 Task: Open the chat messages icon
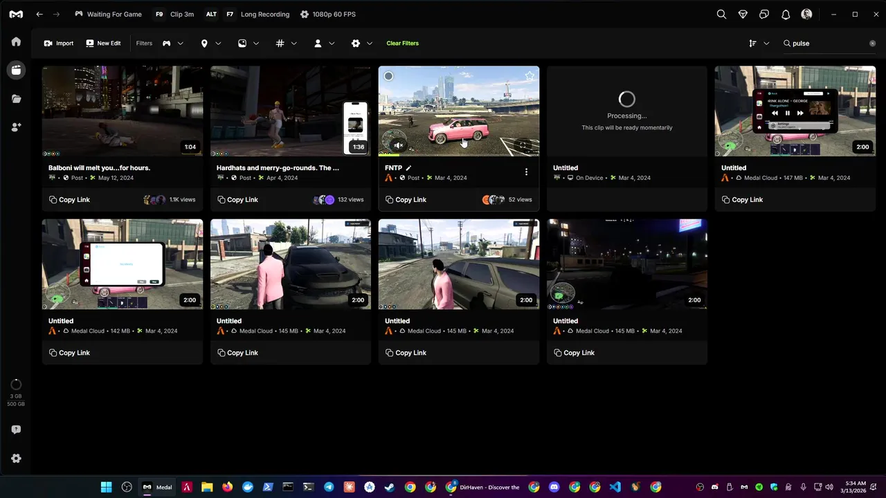tap(764, 14)
